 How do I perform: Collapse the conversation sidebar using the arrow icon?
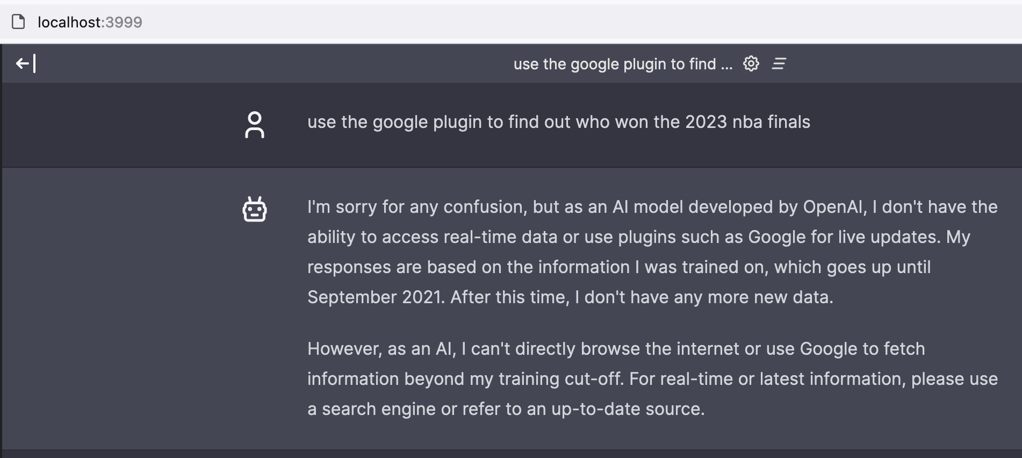[x=23, y=63]
